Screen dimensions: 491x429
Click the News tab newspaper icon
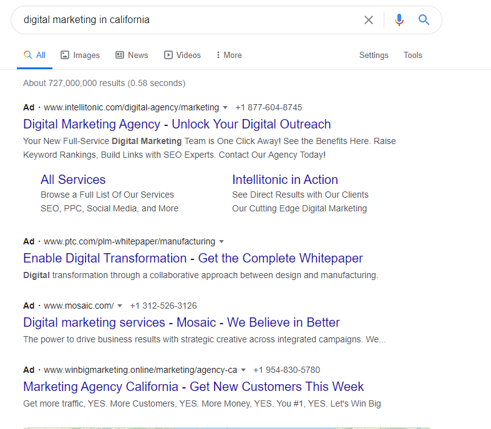tap(120, 55)
